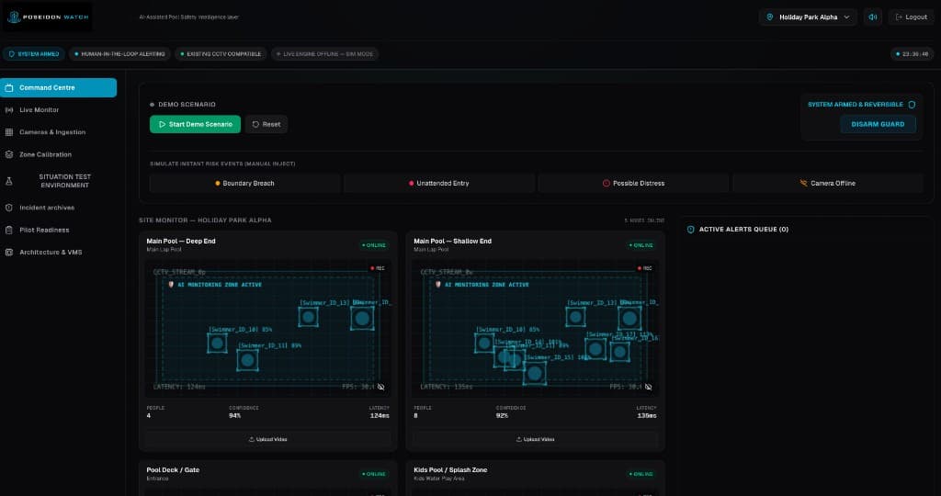941x496 pixels.
Task: Upload Video for the Shallow End camera
Action: pyautogui.click(x=536, y=439)
